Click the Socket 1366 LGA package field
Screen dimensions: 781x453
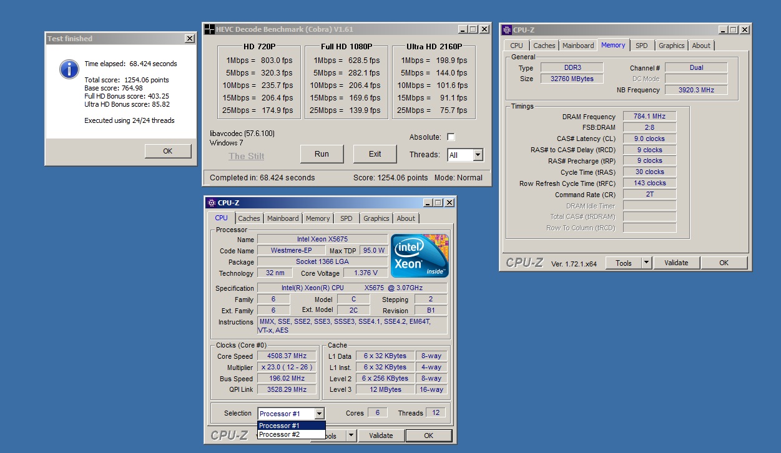coord(322,262)
